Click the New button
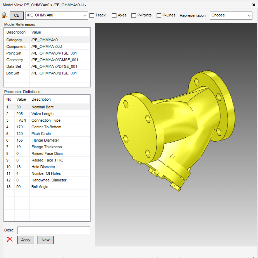The height and width of the screenshot is (258, 258). (45, 240)
